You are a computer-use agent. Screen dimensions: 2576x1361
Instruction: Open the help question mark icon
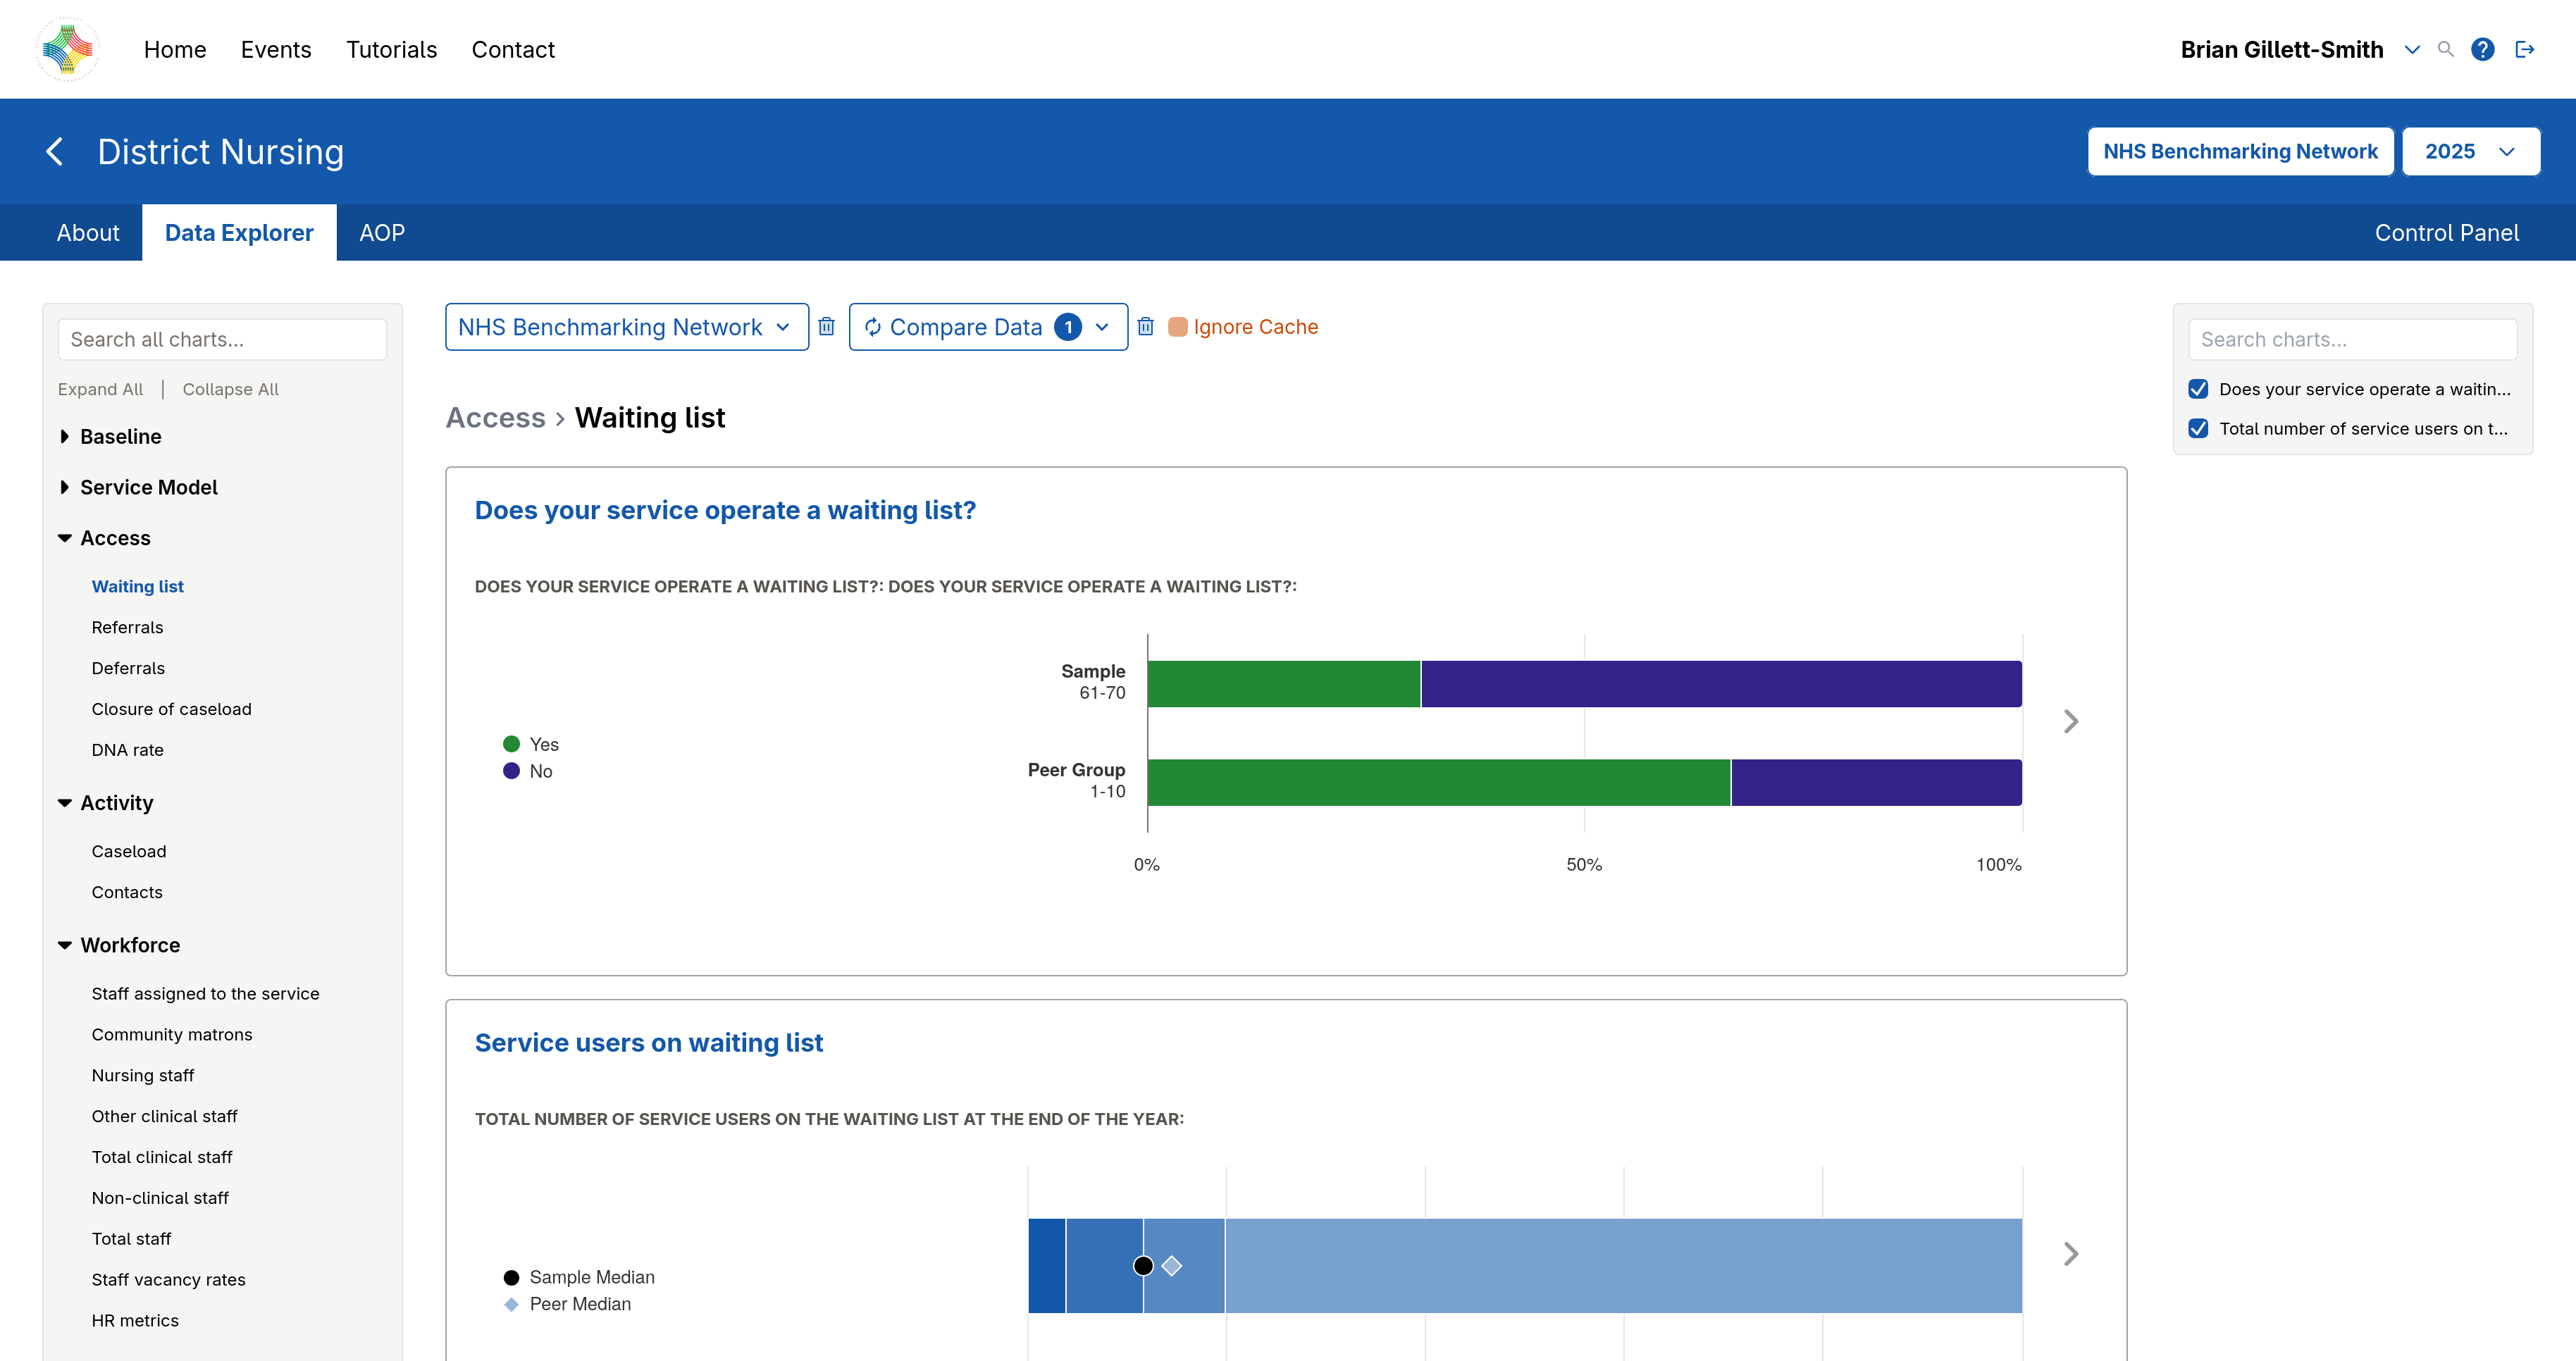[2482, 49]
